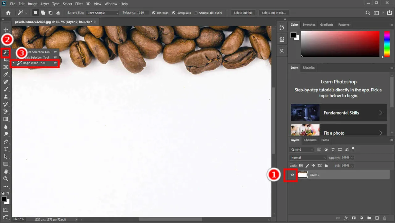Toggle the Anti-alias checkbox
The image size is (395, 223).
click(154, 13)
